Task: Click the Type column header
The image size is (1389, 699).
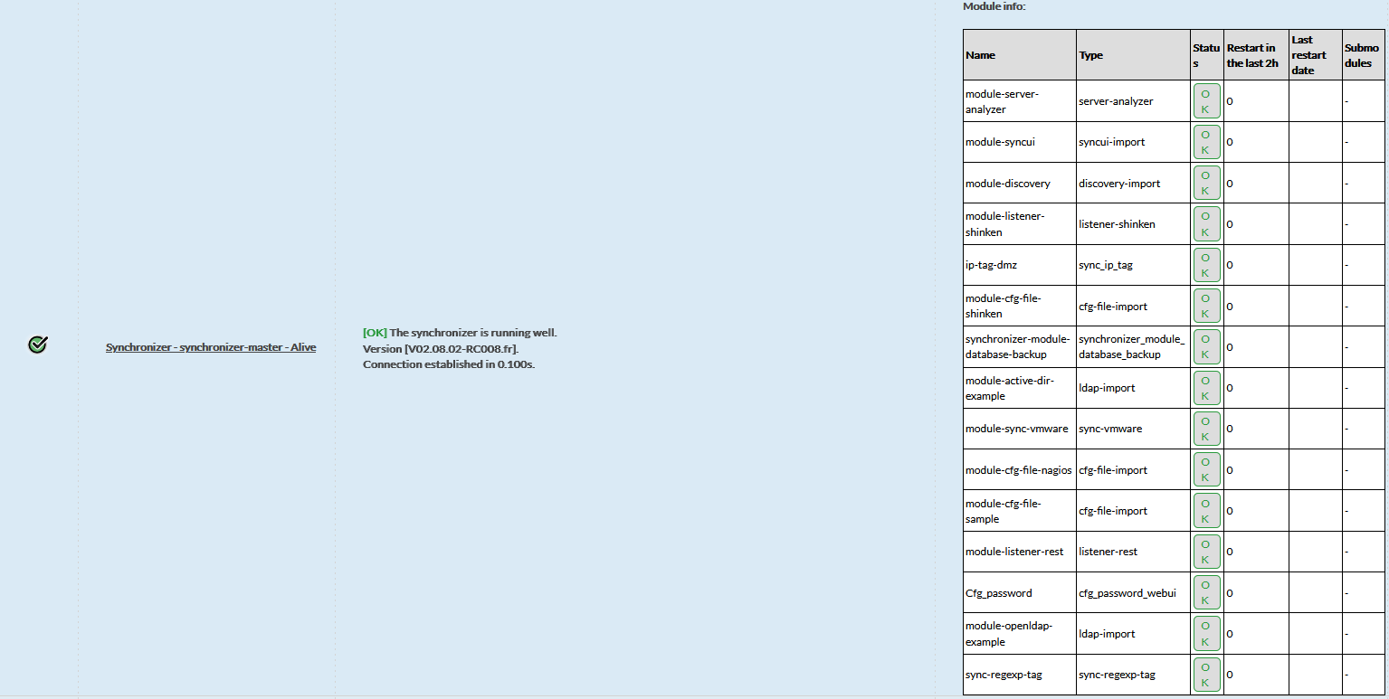Action: point(1091,55)
